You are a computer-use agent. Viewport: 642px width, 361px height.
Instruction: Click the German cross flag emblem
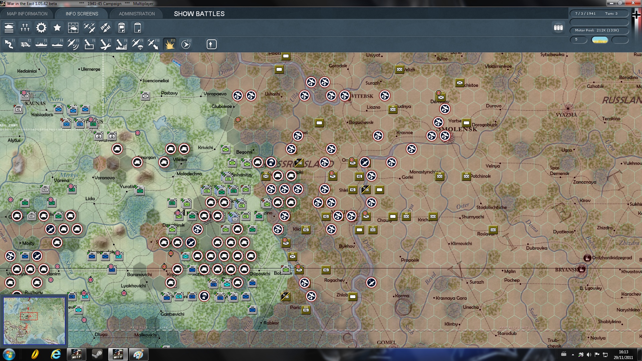(x=636, y=15)
